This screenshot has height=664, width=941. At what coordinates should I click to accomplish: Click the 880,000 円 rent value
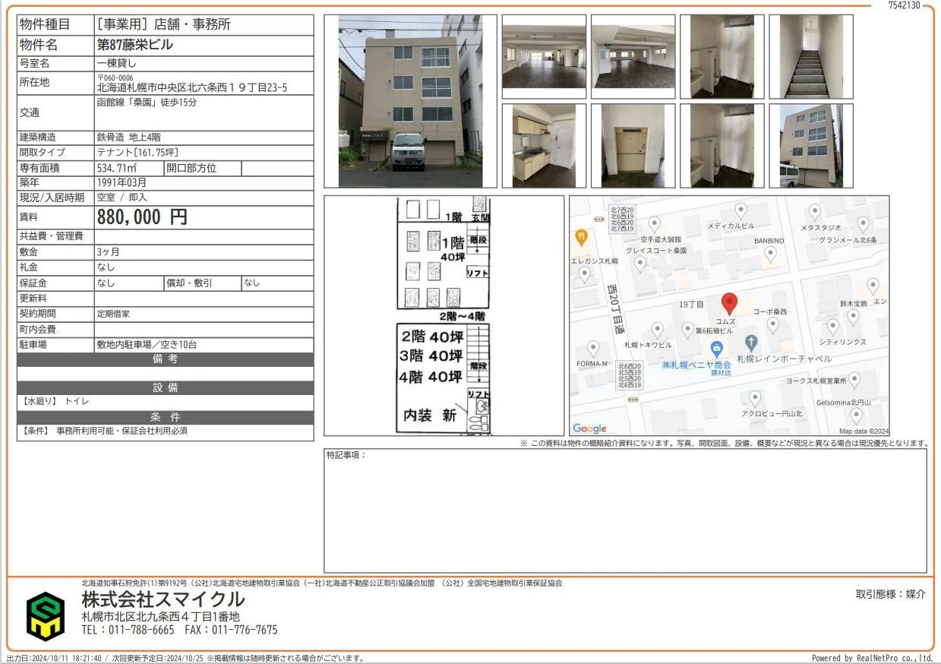(142, 217)
